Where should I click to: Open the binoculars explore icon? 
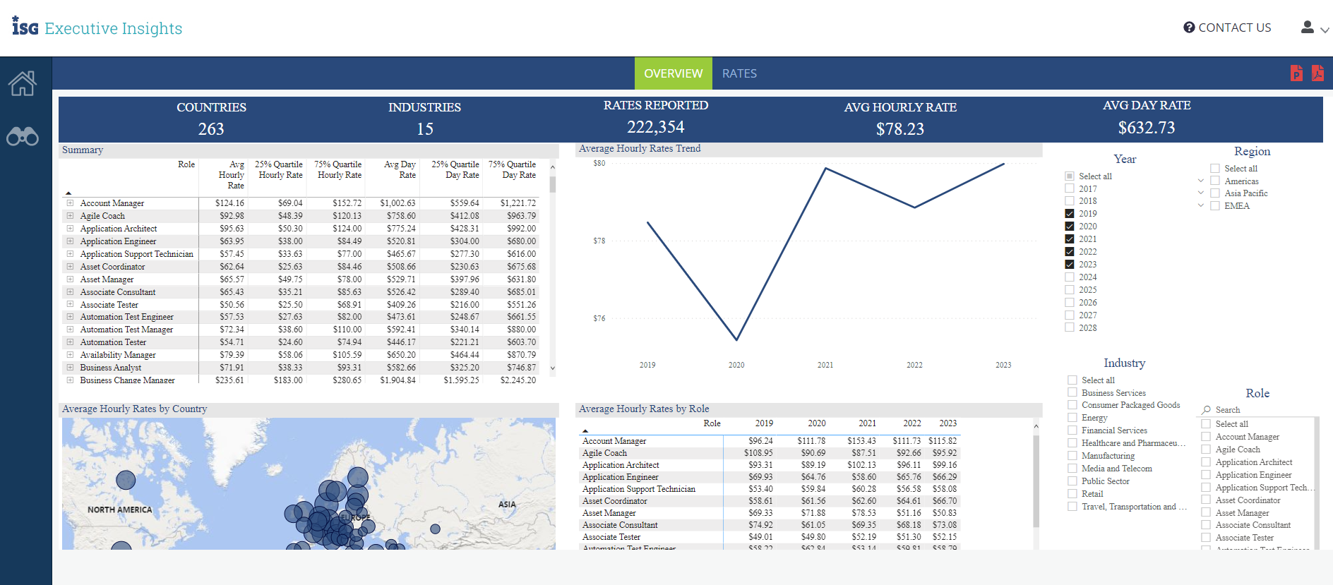(x=23, y=136)
